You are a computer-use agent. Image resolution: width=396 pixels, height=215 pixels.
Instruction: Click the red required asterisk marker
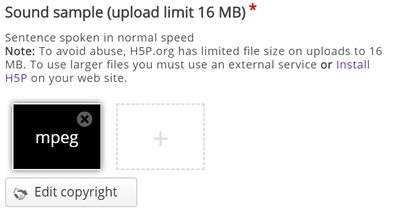coord(252,8)
